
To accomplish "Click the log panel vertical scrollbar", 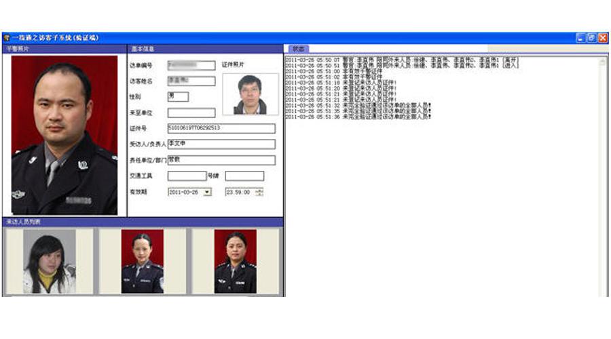I will [603, 176].
